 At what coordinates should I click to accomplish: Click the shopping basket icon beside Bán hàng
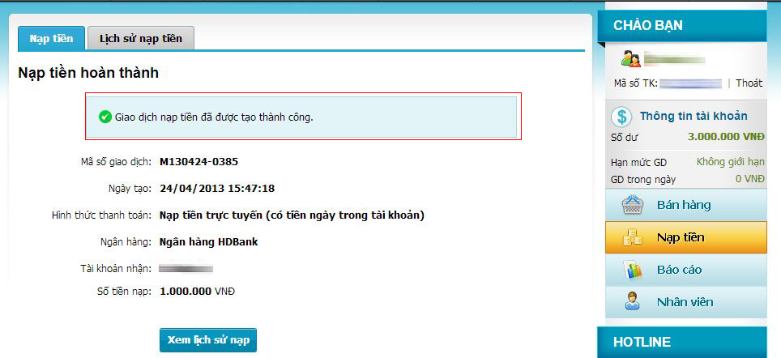click(633, 205)
